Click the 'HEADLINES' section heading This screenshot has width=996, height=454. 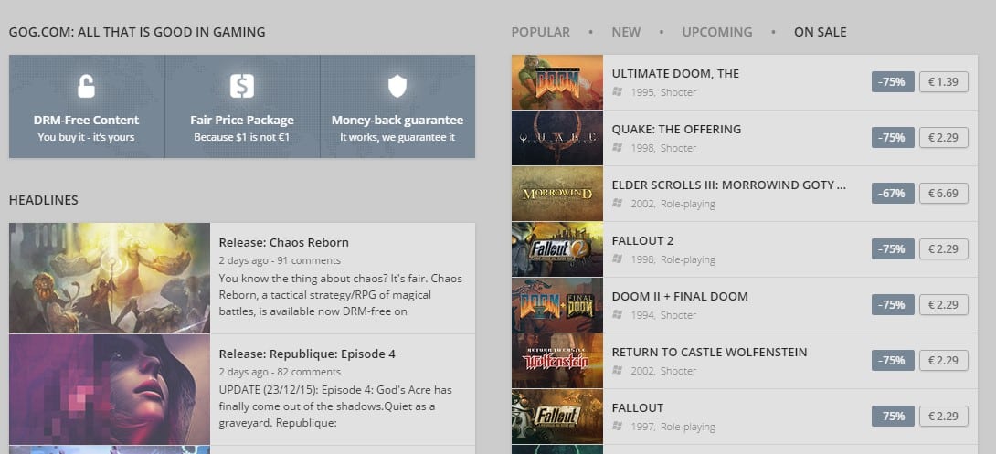43,200
